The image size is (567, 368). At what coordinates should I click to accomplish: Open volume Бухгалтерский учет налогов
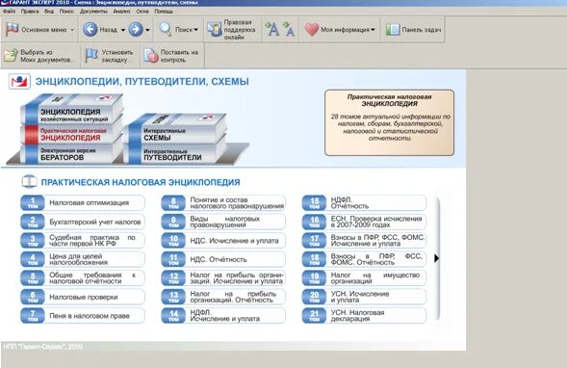[83, 222]
